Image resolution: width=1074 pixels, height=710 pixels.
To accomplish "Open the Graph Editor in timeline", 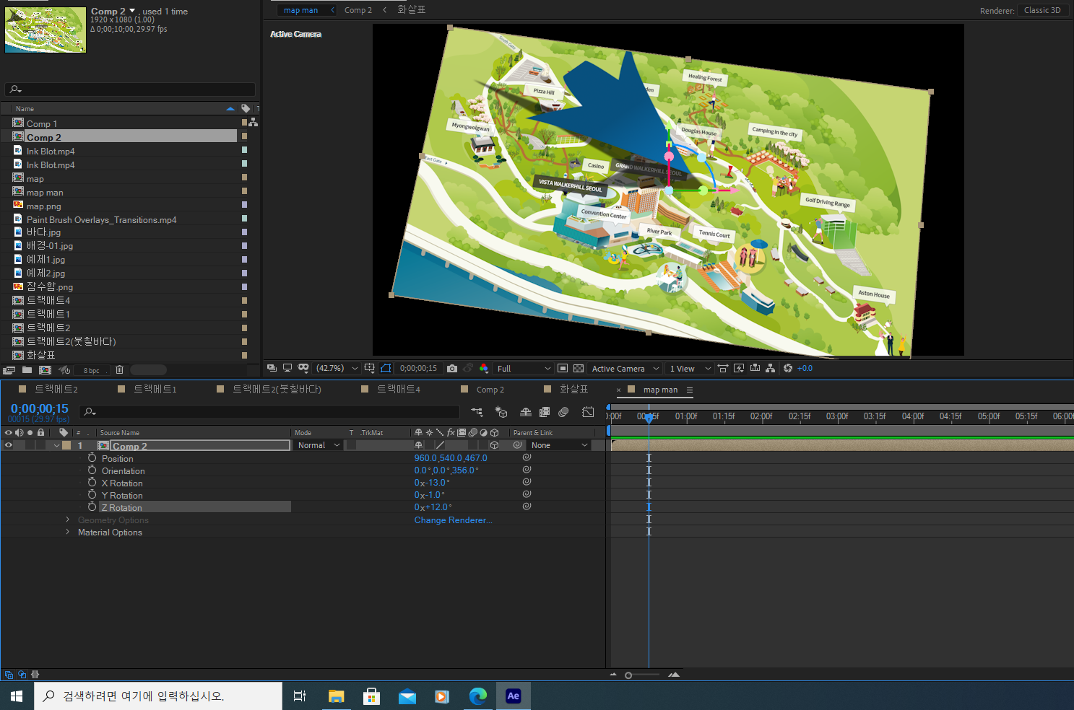I will click(588, 412).
